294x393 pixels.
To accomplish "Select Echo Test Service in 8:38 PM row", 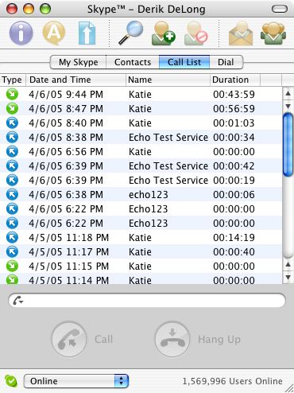I will pyautogui.click(x=168, y=138).
